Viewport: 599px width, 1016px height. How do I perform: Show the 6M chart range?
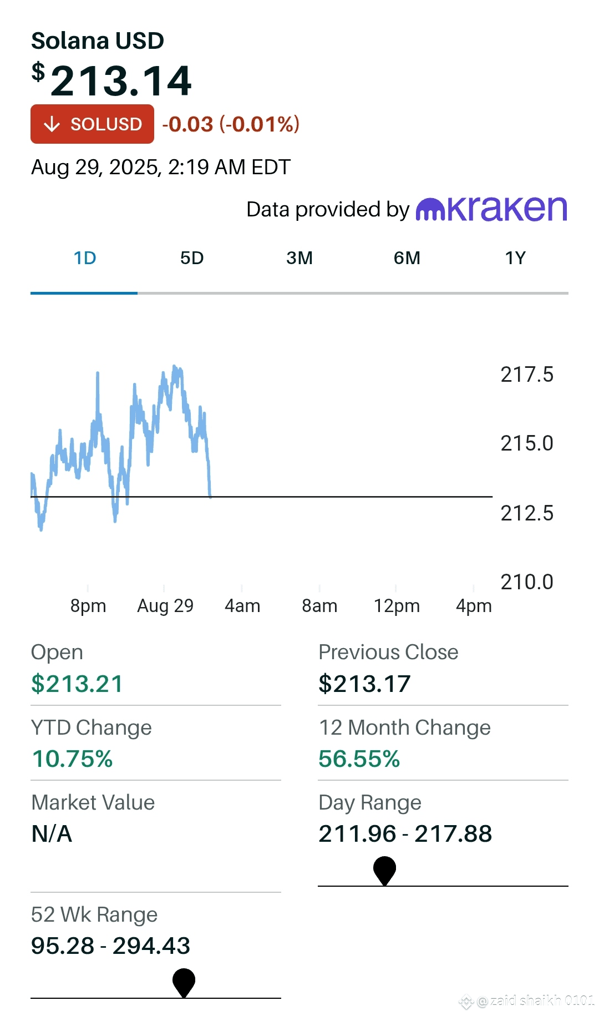407,258
